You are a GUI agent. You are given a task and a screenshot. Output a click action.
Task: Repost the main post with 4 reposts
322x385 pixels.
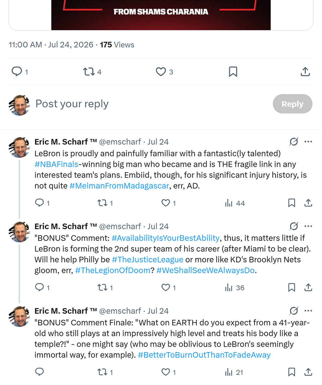pos(92,72)
